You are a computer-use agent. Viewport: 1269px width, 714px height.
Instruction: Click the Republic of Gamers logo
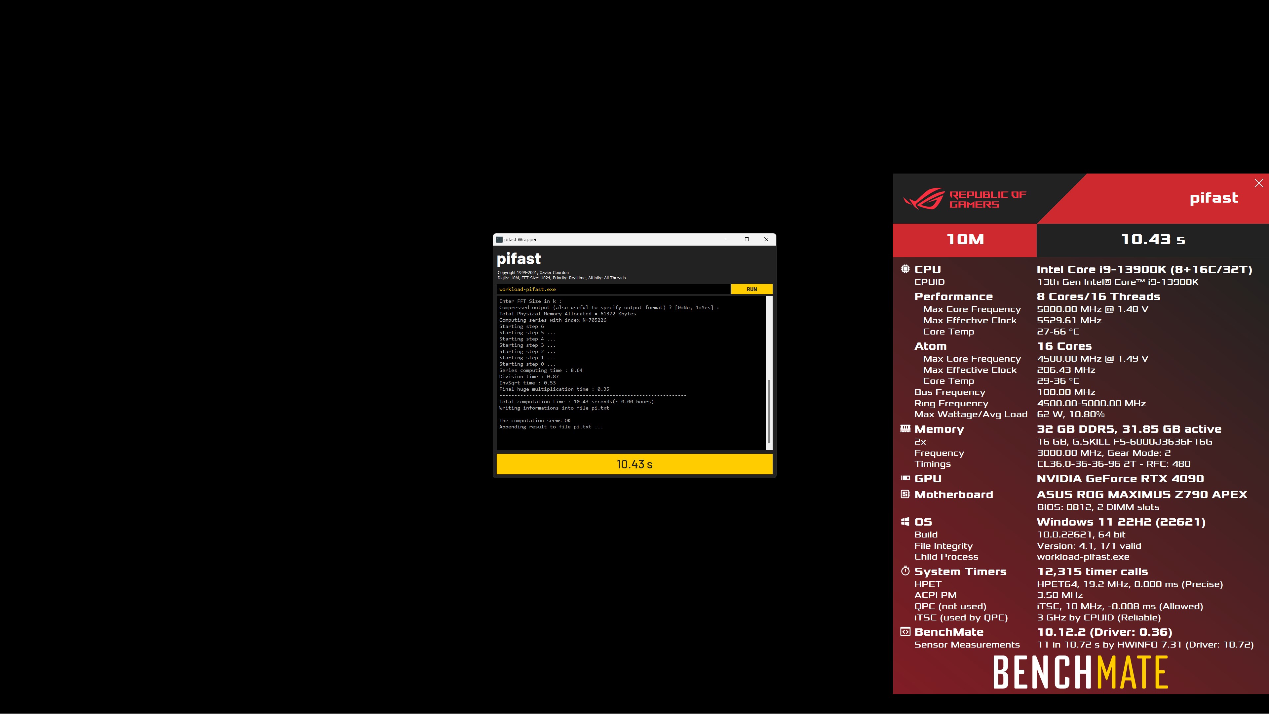coord(965,199)
